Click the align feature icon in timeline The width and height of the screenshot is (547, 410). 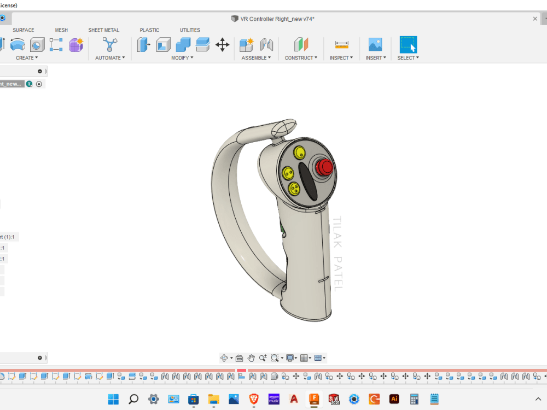point(241,377)
